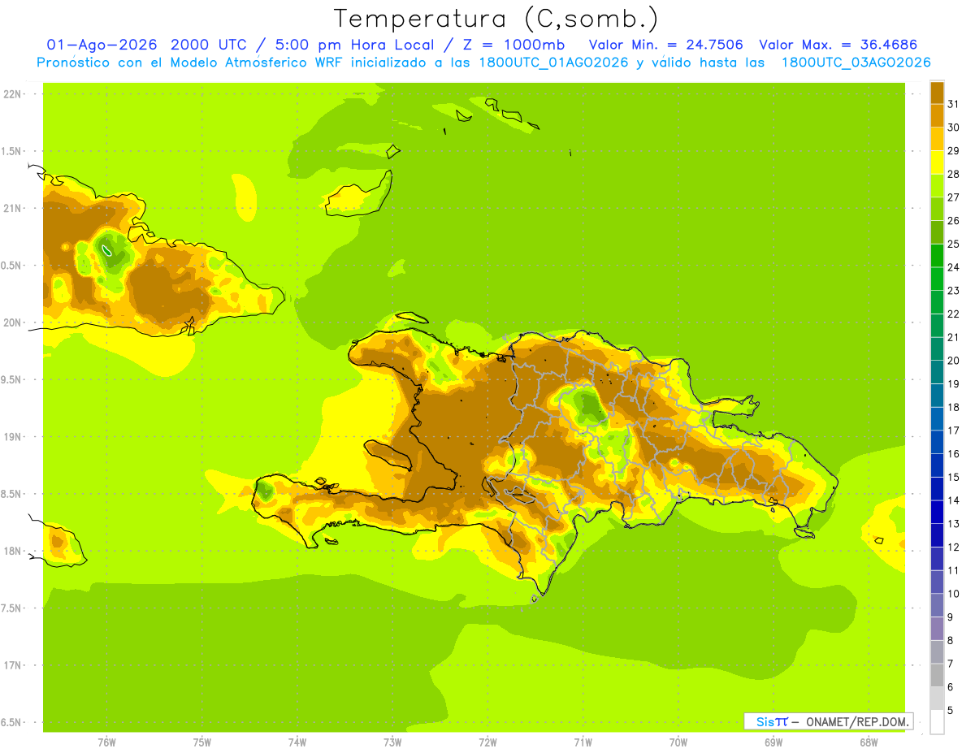
Task: Click the "21N" latitude label
Action: tap(12, 208)
